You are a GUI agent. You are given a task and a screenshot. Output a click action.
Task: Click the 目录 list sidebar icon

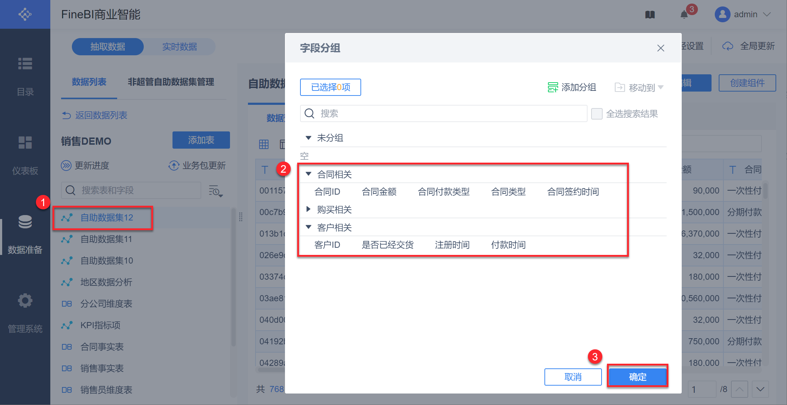25,64
